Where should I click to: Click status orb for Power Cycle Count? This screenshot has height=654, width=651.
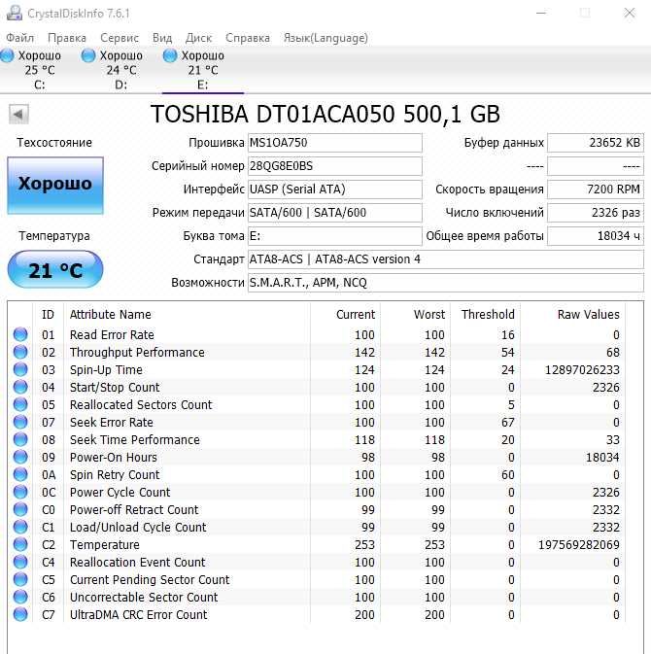(20, 492)
